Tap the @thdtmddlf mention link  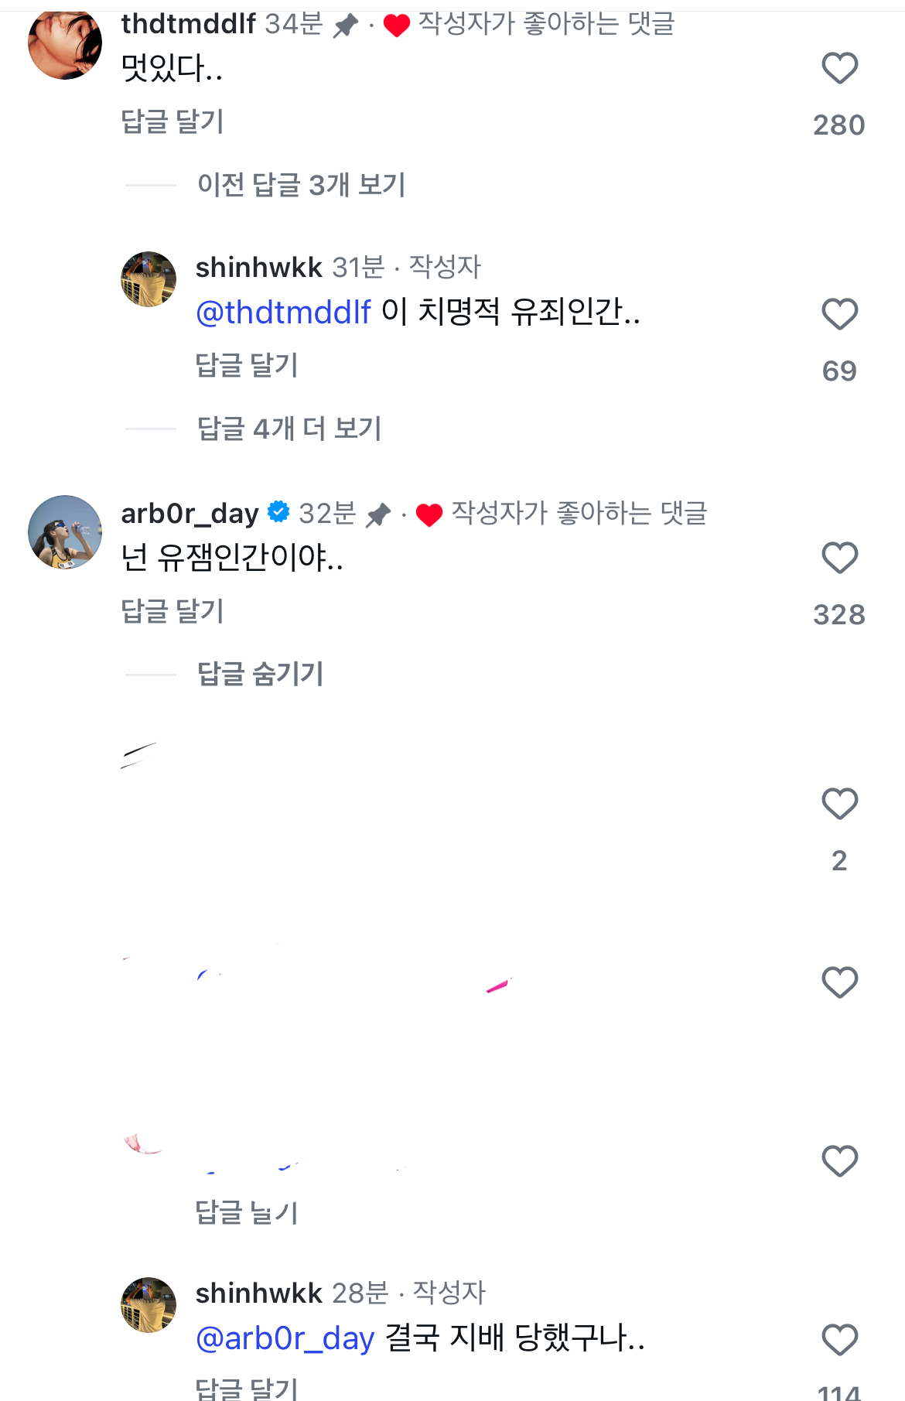pyautogui.click(x=283, y=313)
